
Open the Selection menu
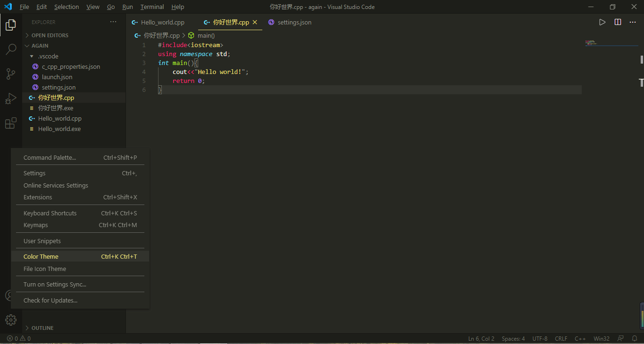(x=67, y=7)
